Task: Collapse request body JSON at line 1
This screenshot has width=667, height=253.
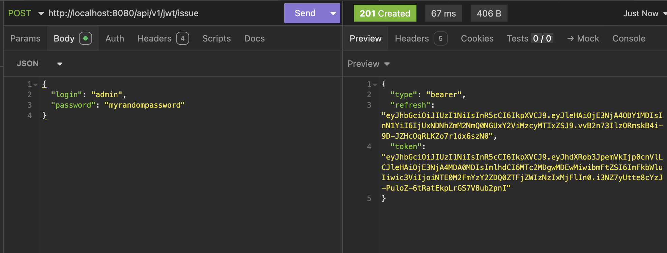Action: point(35,84)
